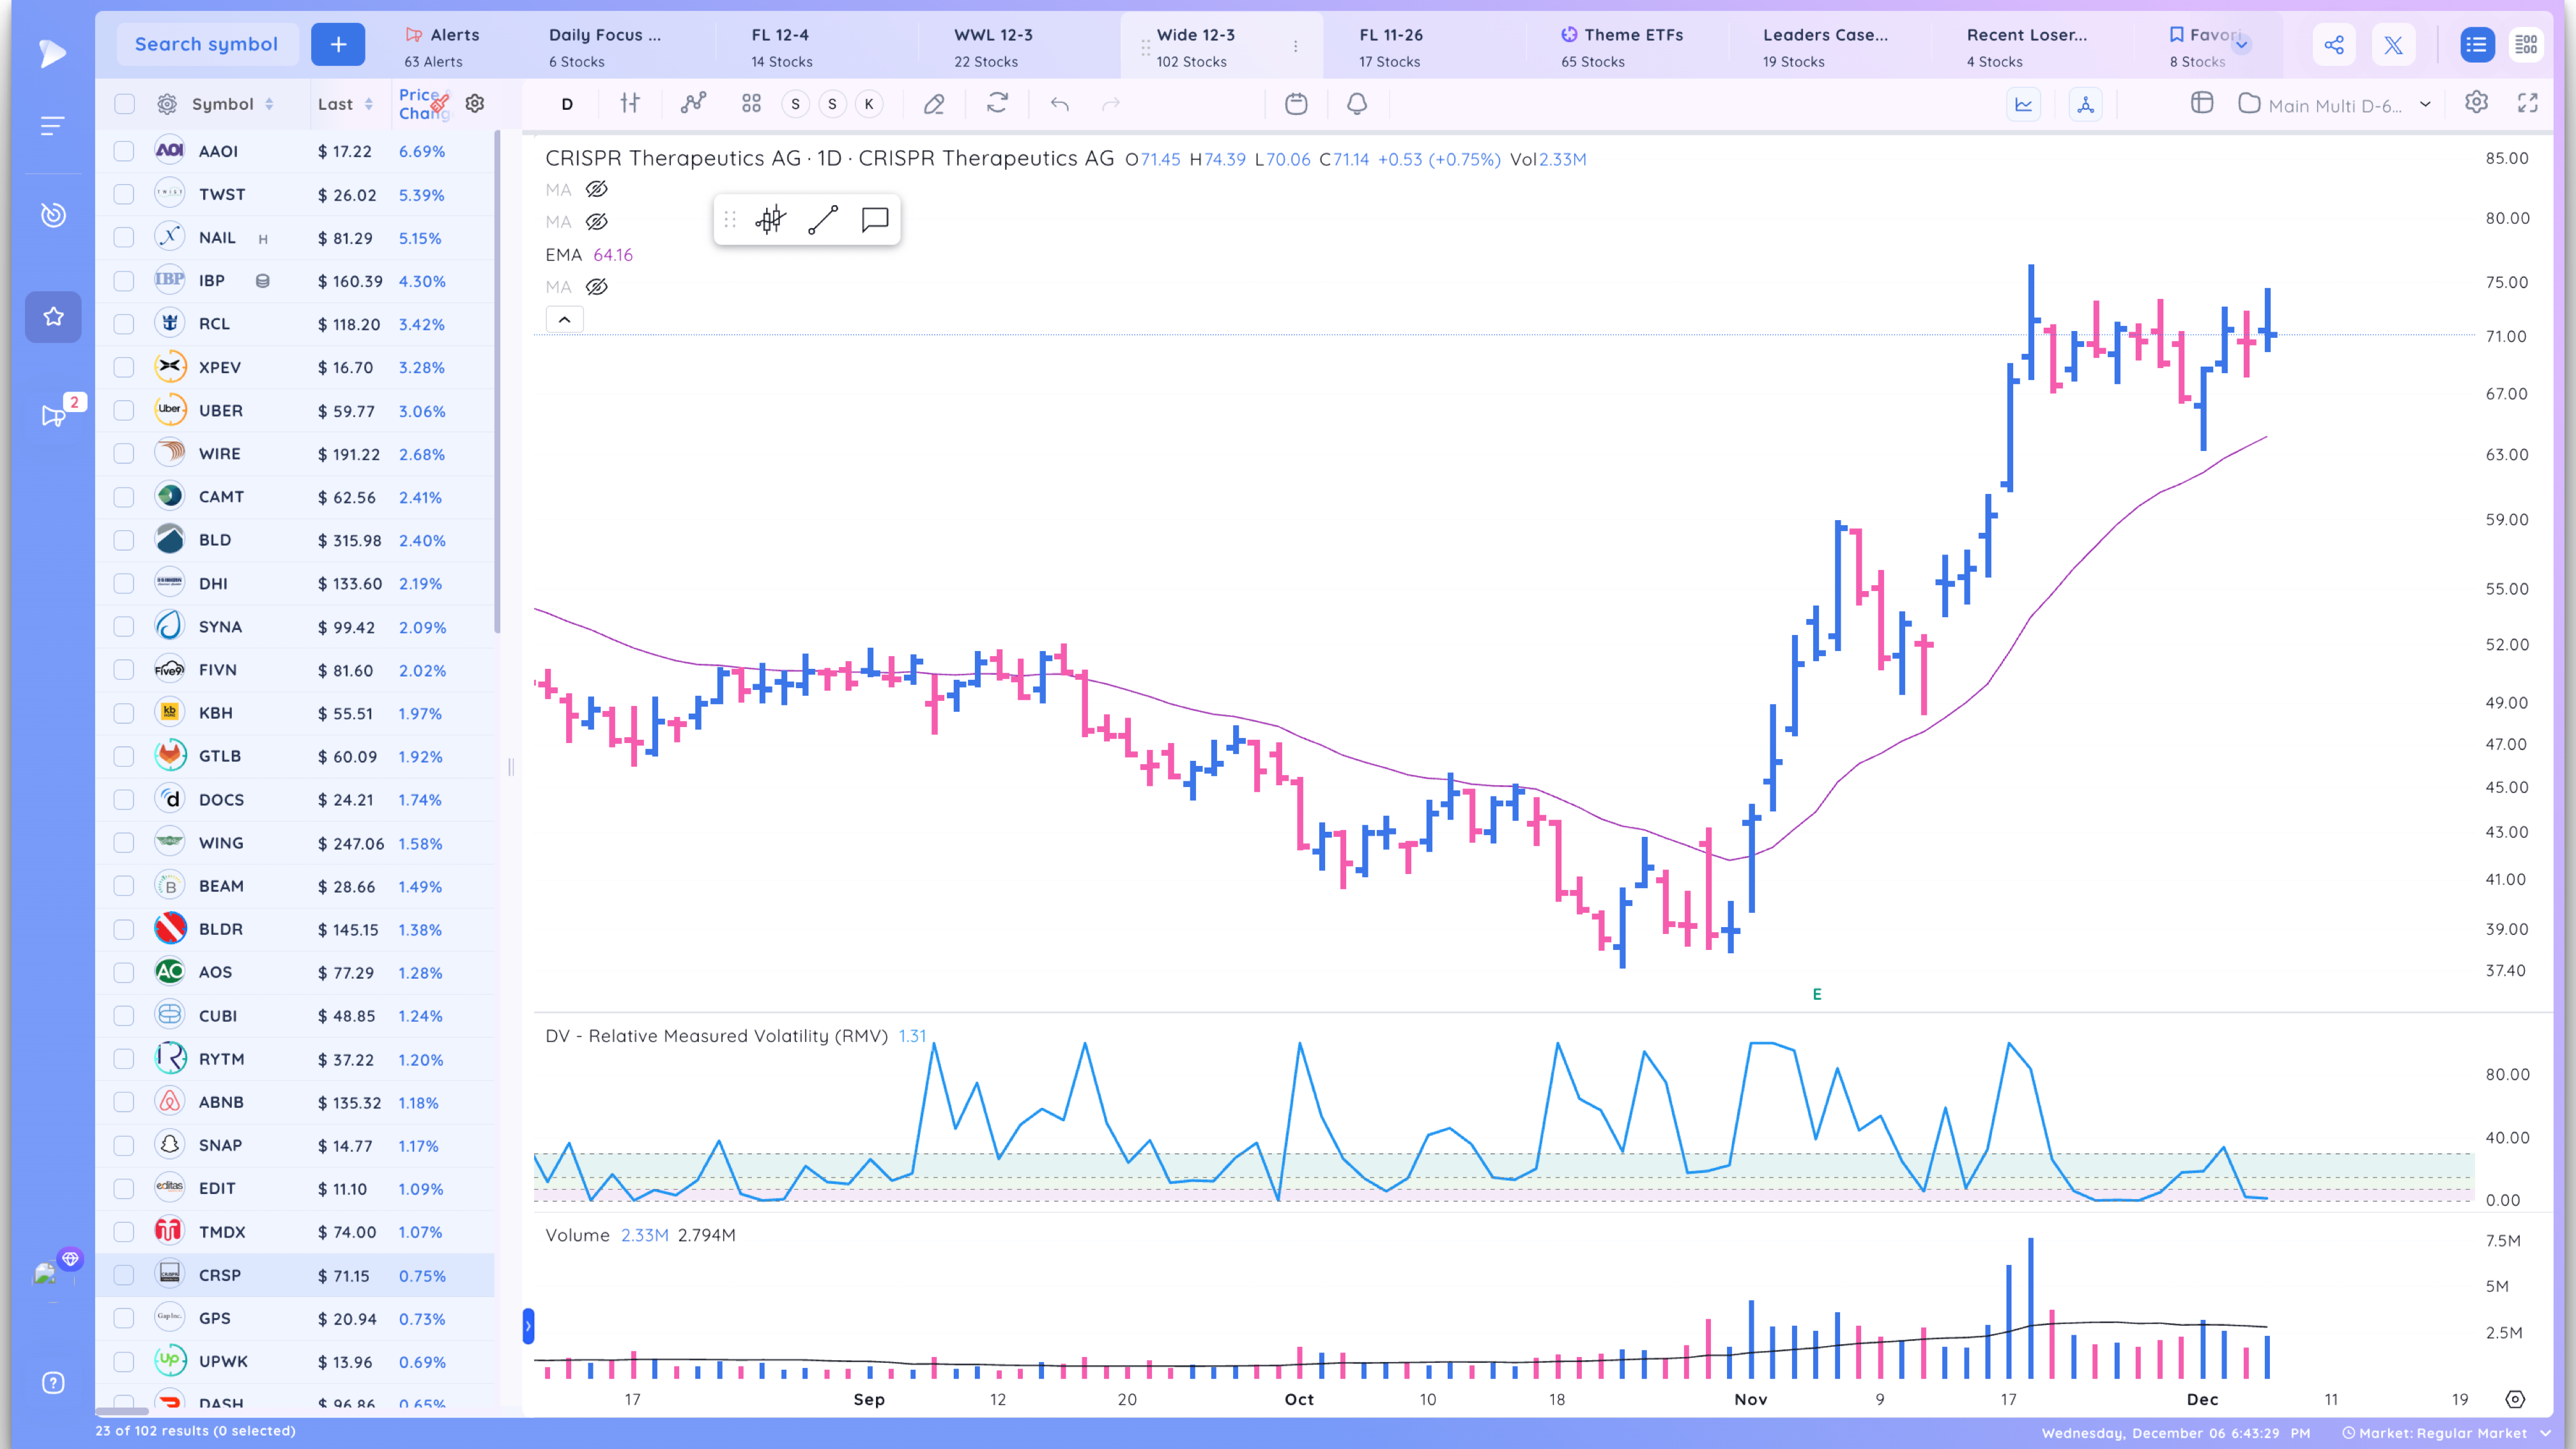Switch to Recent Losers watchlist tab

pyautogui.click(x=2026, y=47)
